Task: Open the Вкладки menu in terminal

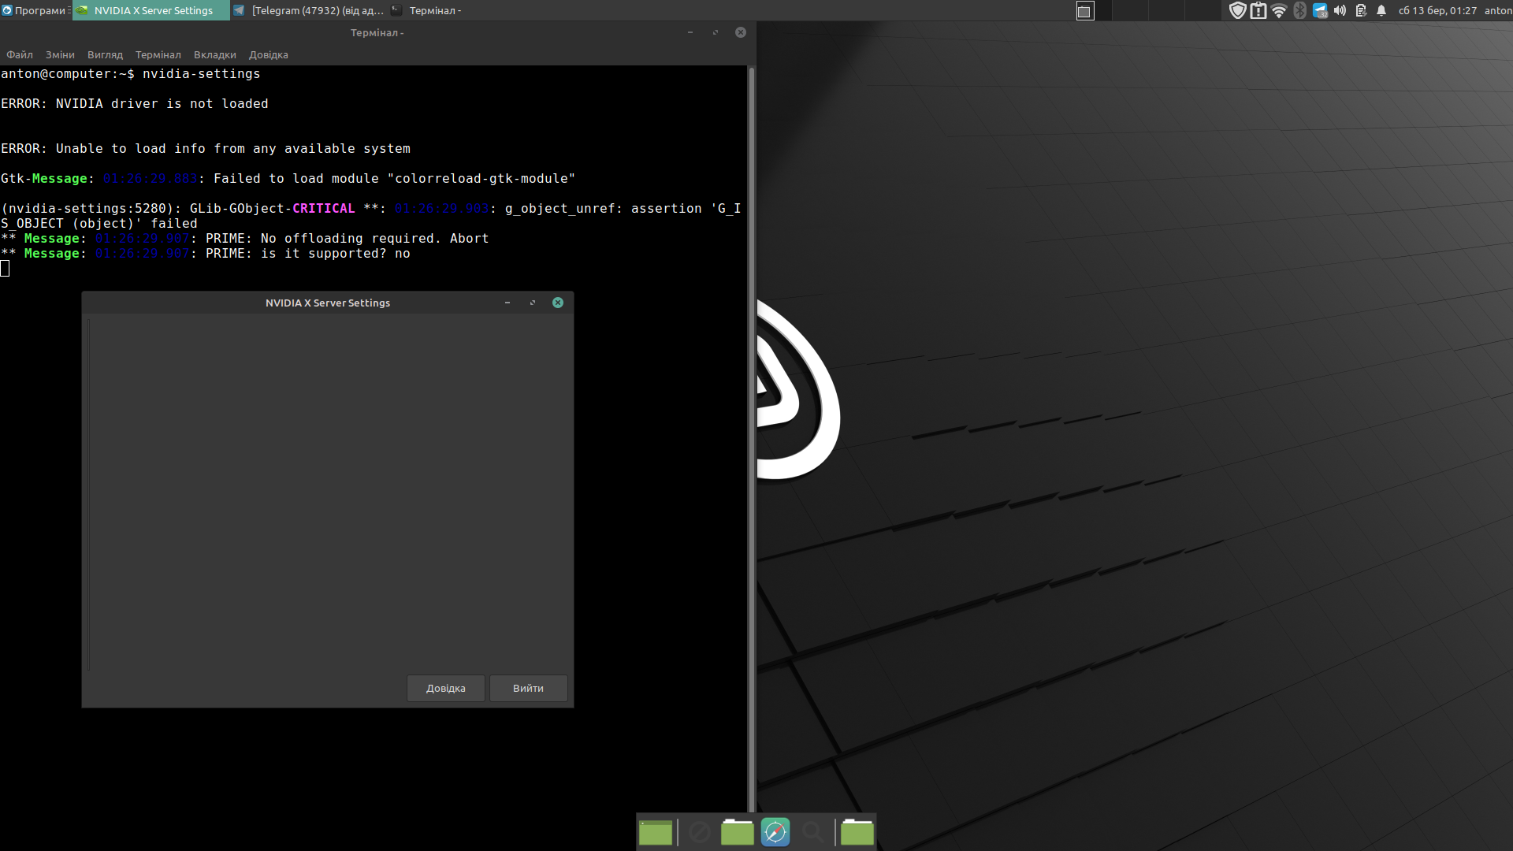Action: tap(214, 54)
